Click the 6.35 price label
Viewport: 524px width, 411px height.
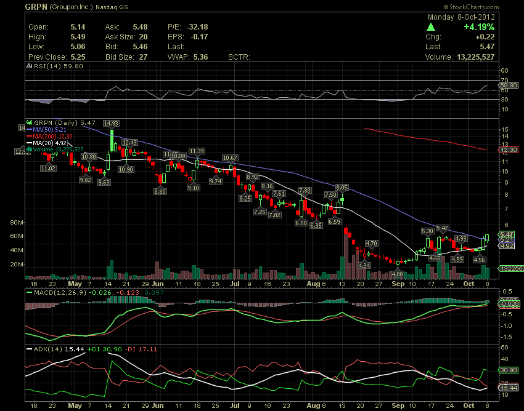click(x=316, y=226)
